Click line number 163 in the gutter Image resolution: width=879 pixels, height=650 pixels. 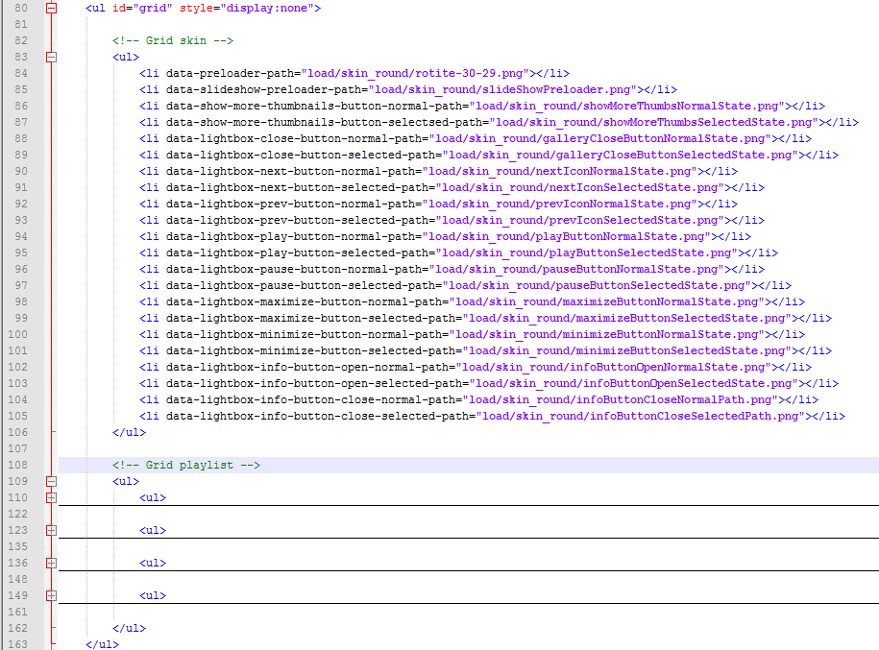click(x=17, y=644)
